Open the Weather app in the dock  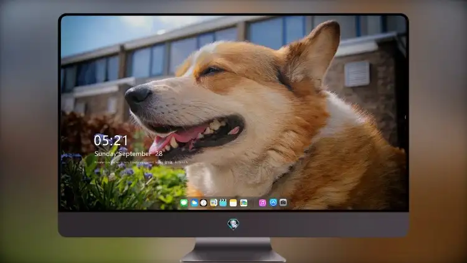click(194, 203)
